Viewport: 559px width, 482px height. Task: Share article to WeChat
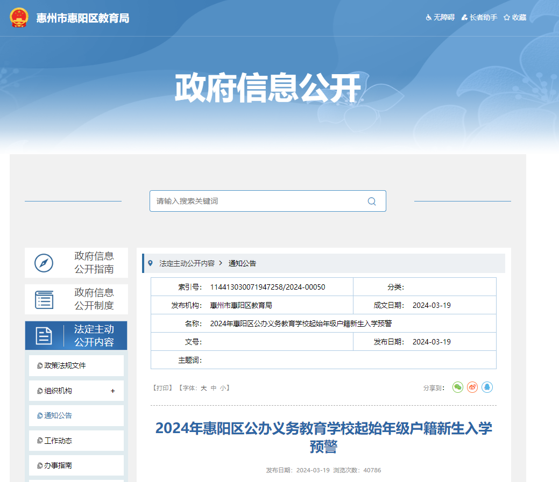(457, 387)
